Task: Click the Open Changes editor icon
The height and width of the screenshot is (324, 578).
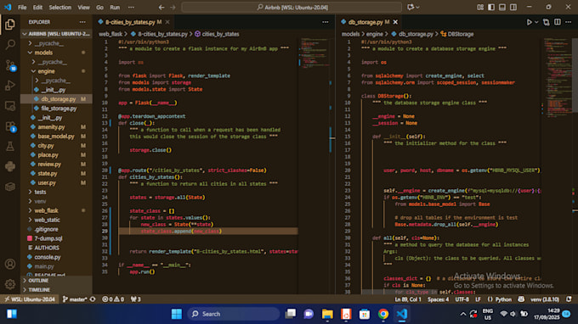Action: (x=547, y=22)
